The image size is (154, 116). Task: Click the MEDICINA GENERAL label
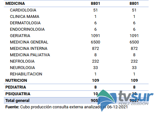(29, 42)
